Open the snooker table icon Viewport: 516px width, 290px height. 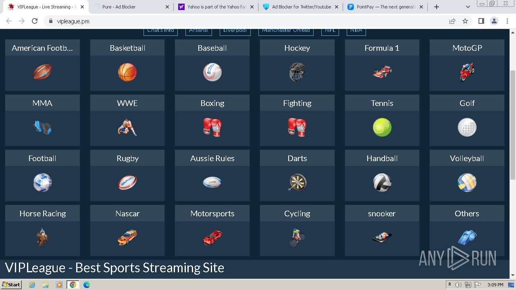pyautogui.click(x=382, y=238)
